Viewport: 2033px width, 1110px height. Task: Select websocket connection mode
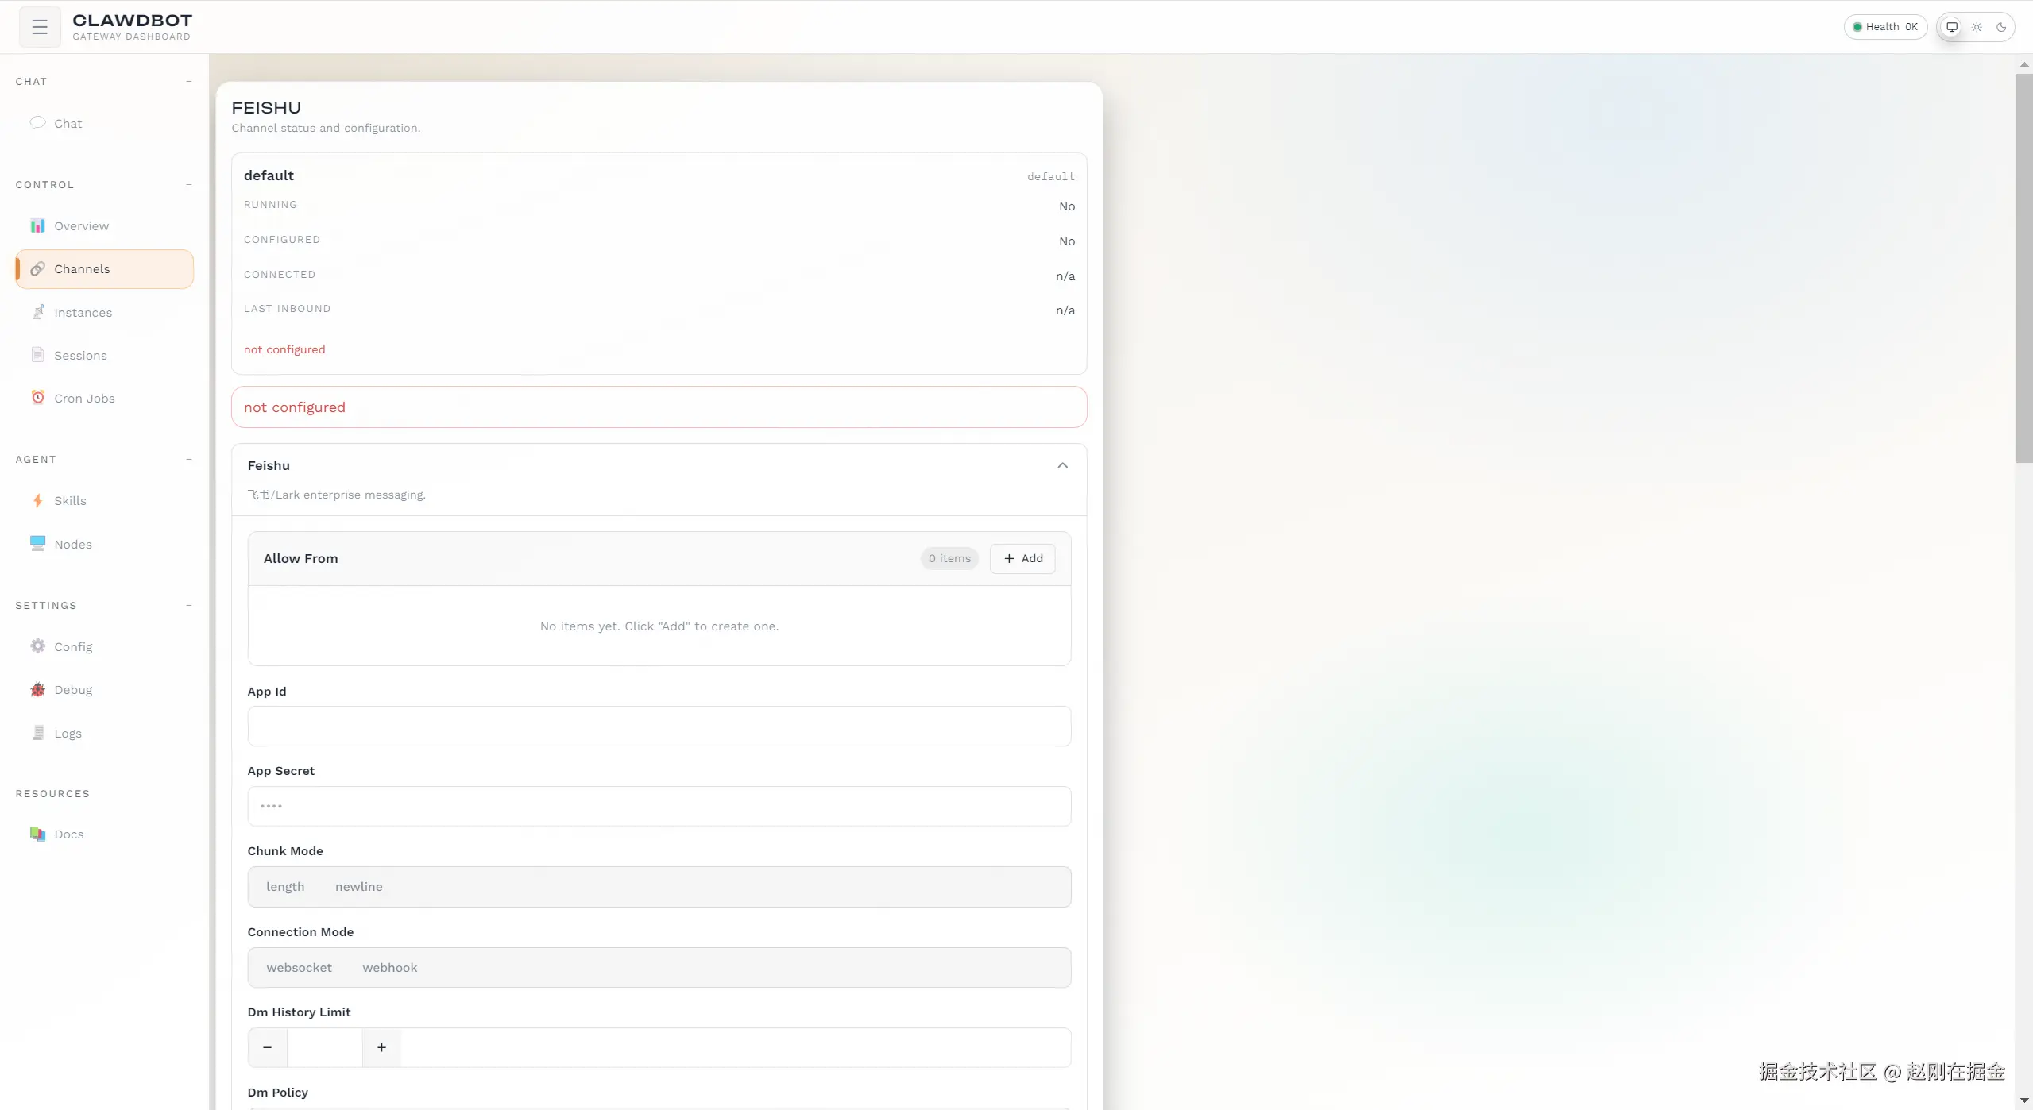[x=299, y=968]
